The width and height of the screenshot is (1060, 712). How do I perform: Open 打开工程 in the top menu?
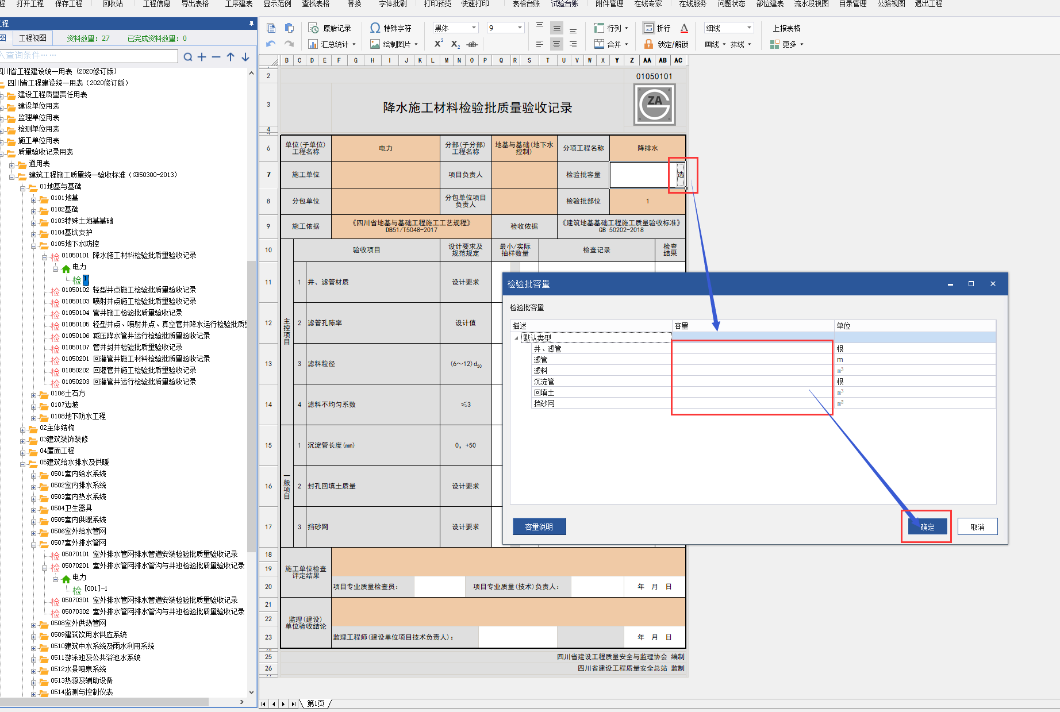(30, 4)
